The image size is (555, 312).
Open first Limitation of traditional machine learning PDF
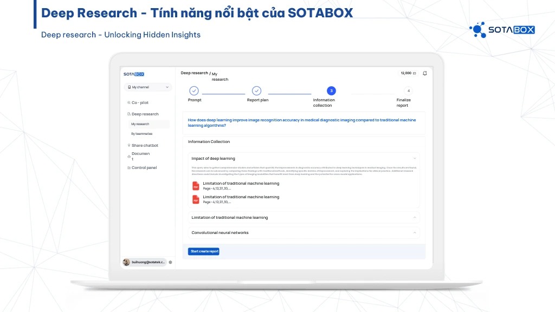click(241, 183)
